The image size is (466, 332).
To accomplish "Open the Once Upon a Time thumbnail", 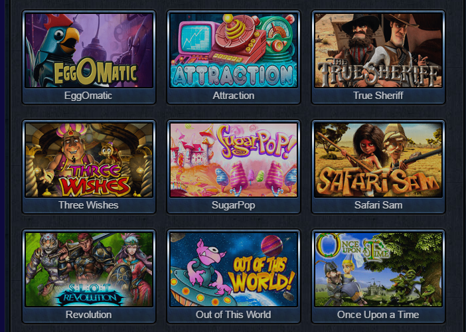I will [378, 270].
